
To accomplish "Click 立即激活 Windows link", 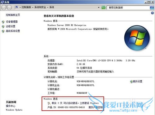I will [89, 103].
